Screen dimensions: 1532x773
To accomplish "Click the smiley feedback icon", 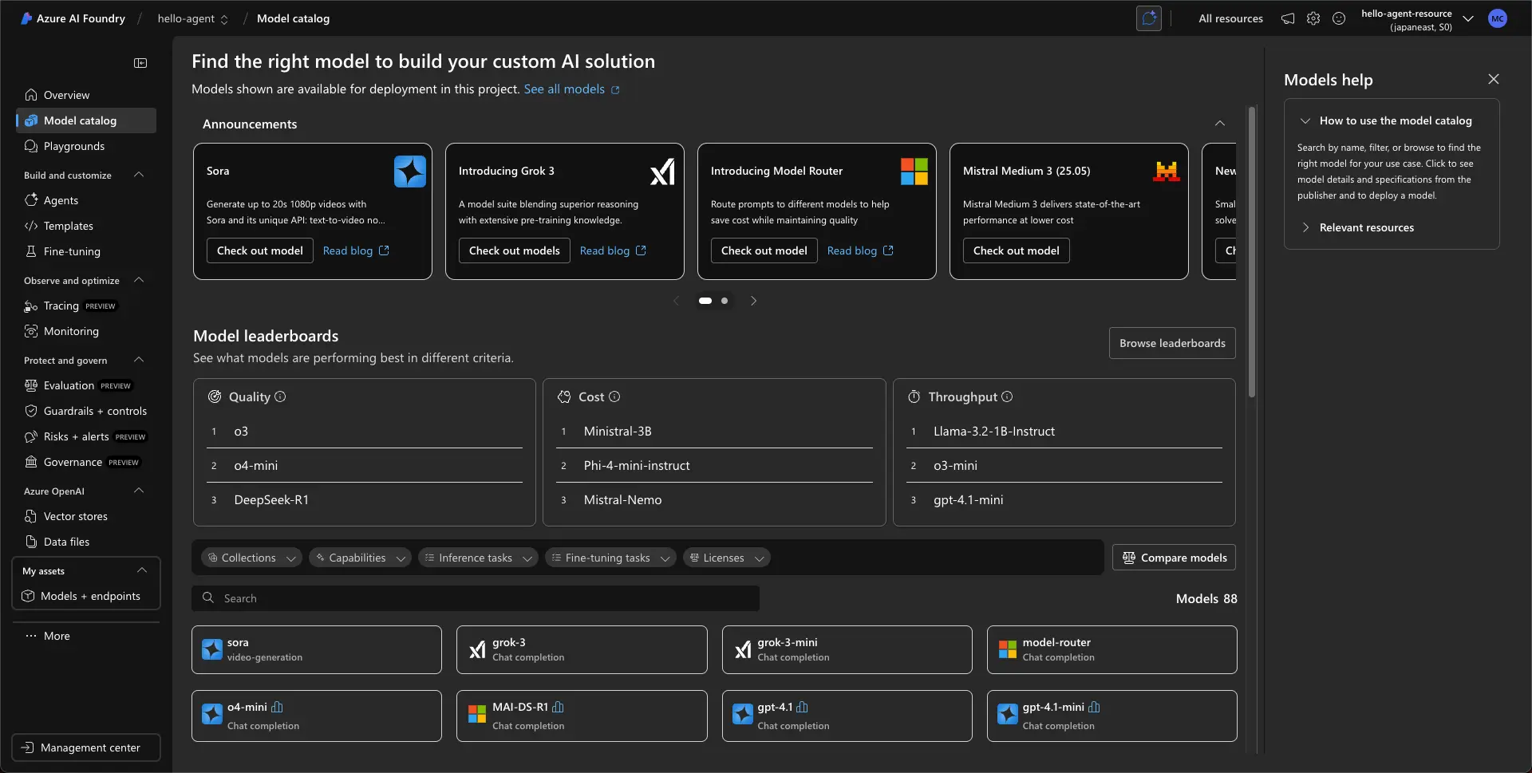I will [x=1339, y=18].
